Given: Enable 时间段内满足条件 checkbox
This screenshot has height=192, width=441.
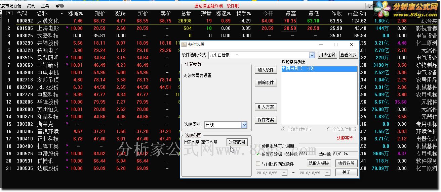Looking at the screenshot, I should [258, 164].
